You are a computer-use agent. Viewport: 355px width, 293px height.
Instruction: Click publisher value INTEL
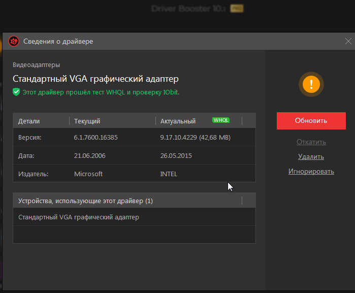point(169,174)
